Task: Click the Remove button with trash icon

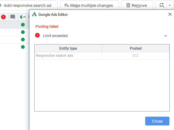Action: point(137,5)
